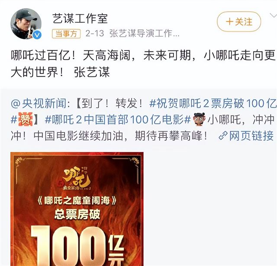Viewport: 277px width, 266px height.
Task: Tap the Nezha character emoji
Action: point(199,119)
